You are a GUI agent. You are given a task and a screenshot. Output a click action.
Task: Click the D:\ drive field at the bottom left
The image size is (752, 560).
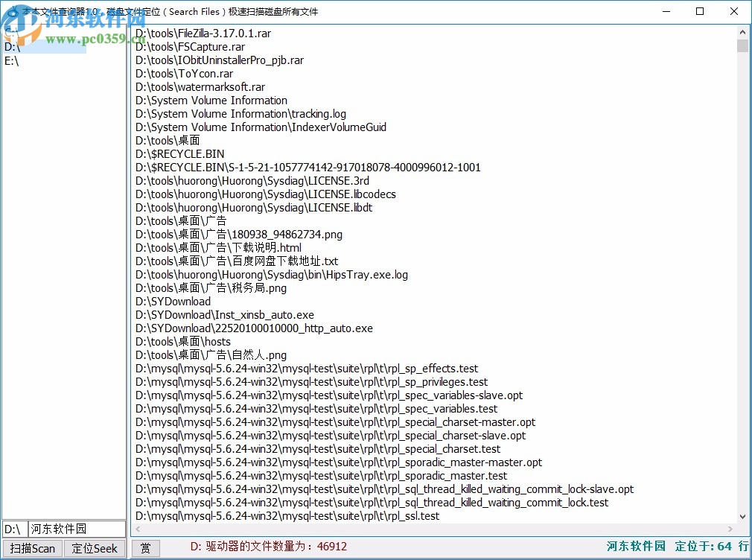14,529
